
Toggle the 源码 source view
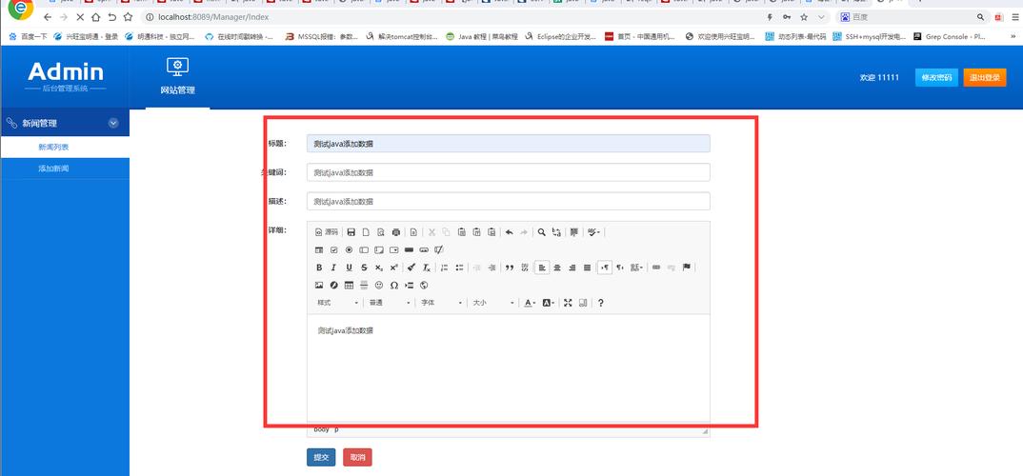(x=326, y=232)
